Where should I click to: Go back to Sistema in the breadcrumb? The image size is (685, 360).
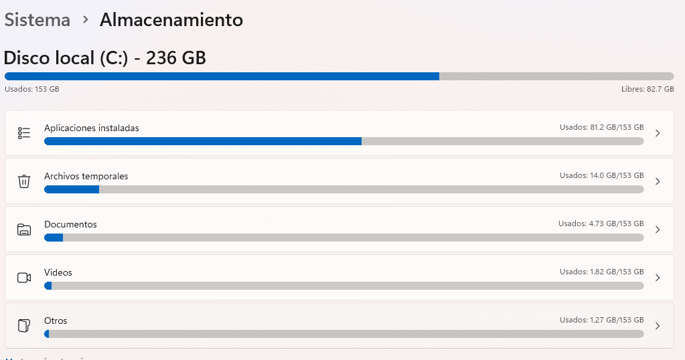(x=37, y=20)
